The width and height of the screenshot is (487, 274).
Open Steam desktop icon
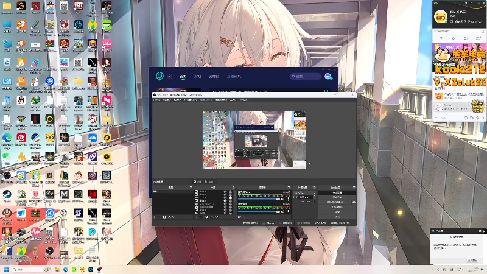click(x=7, y=194)
